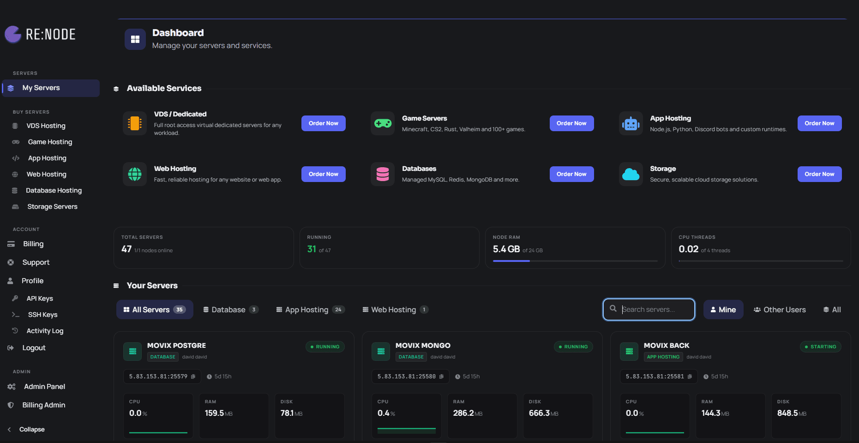
Task: Click the Databases stack icon
Action: point(383,174)
